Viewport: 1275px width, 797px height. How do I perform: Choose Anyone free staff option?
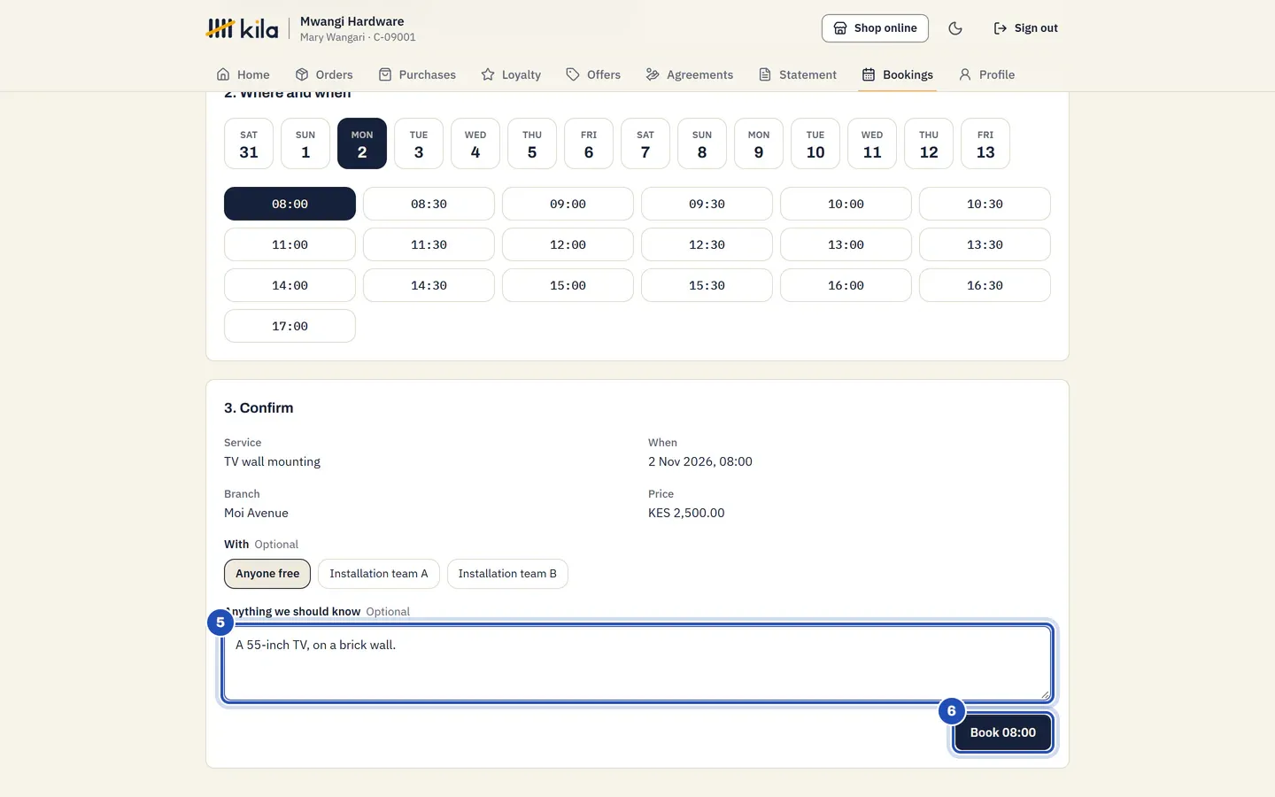coord(267,574)
